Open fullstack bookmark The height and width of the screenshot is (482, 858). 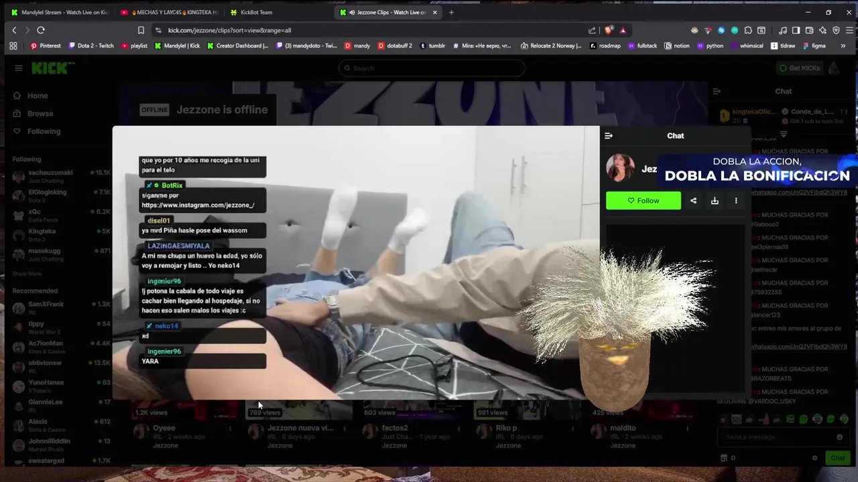click(x=642, y=46)
